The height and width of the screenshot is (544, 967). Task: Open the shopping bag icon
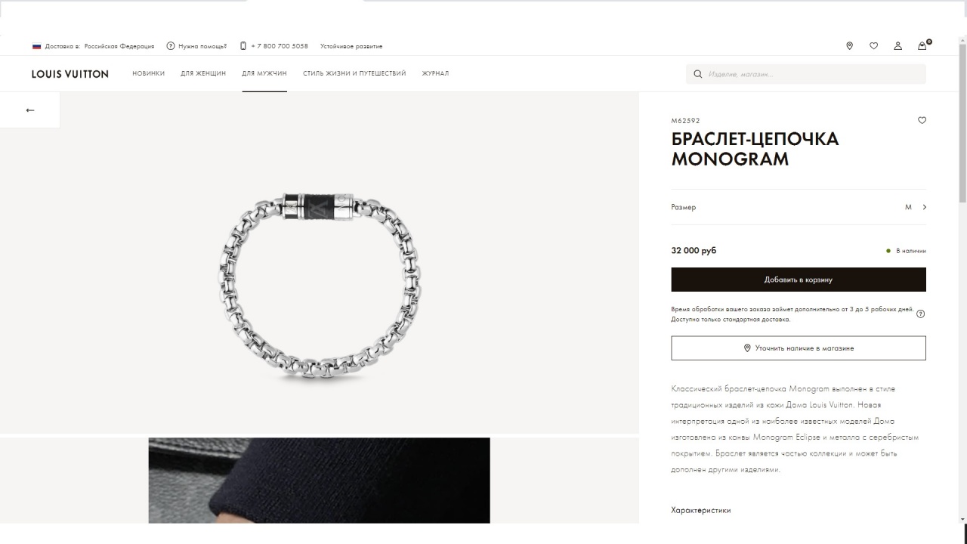click(922, 45)
